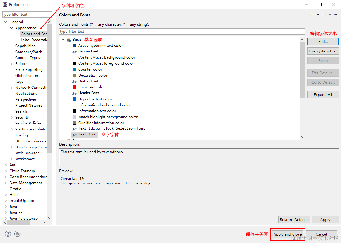
Task: Expand the Security tree node
Action: (12, 117)
